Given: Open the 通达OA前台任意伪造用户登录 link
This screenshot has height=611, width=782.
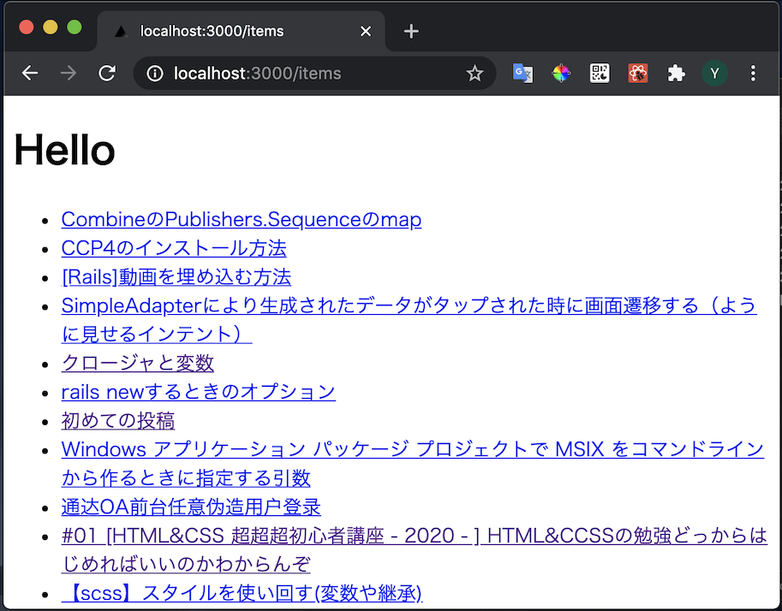Looking at the screenshot, I should click(191, 507).
